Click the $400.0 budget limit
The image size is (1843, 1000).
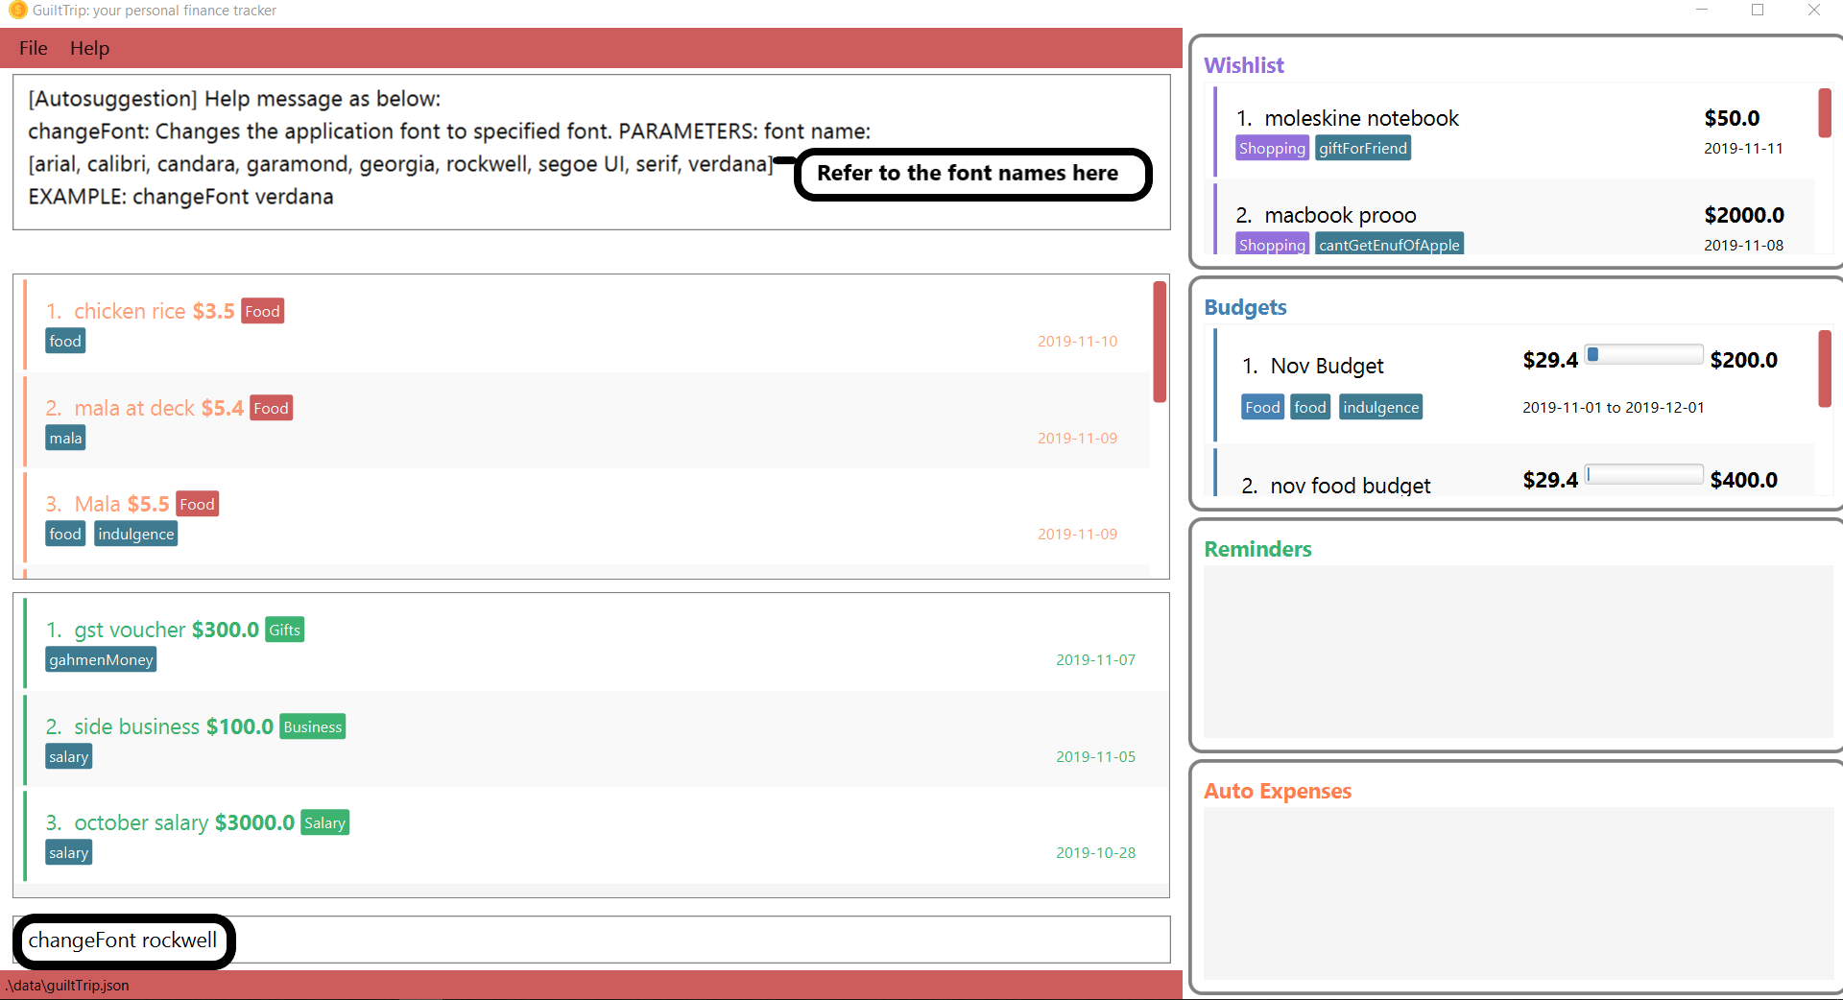(x=1743, y=480)
